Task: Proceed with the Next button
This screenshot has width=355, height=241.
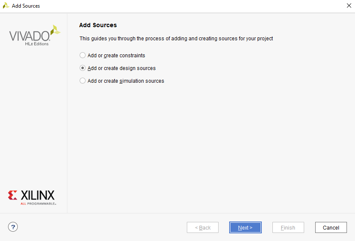Action: (x=245, y=227)
